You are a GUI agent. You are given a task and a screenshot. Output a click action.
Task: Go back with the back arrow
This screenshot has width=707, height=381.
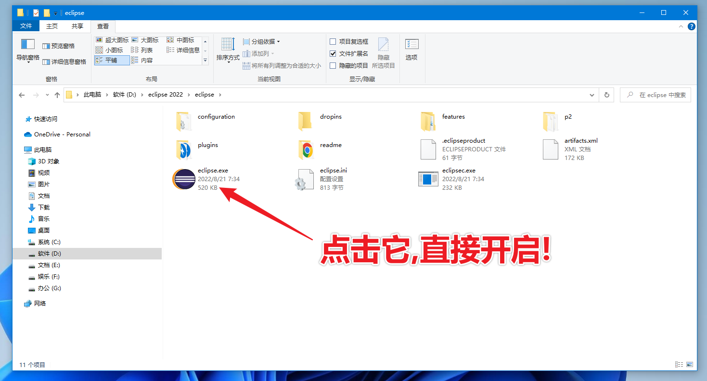pyautogui.click(x=22, y=95)
